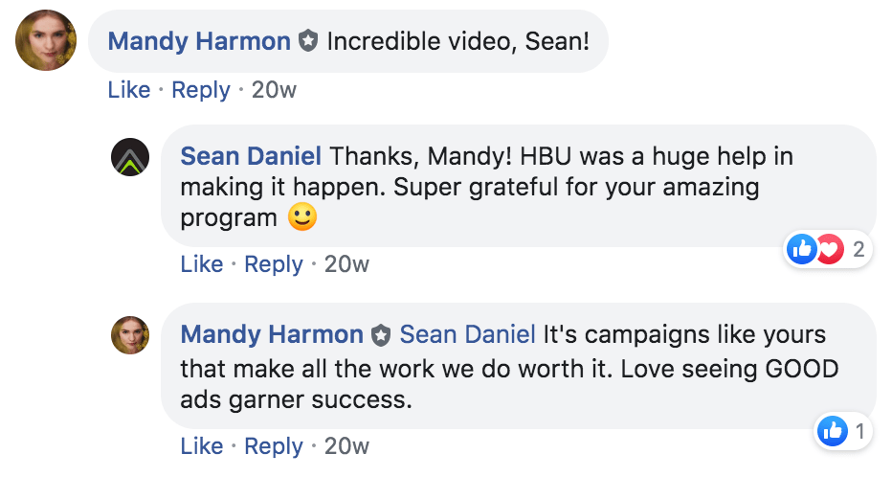The width and height of the screenshot is (892, 477).
Task: Open Mandy Harmon's name in top comment
Action: pos(199,41)
